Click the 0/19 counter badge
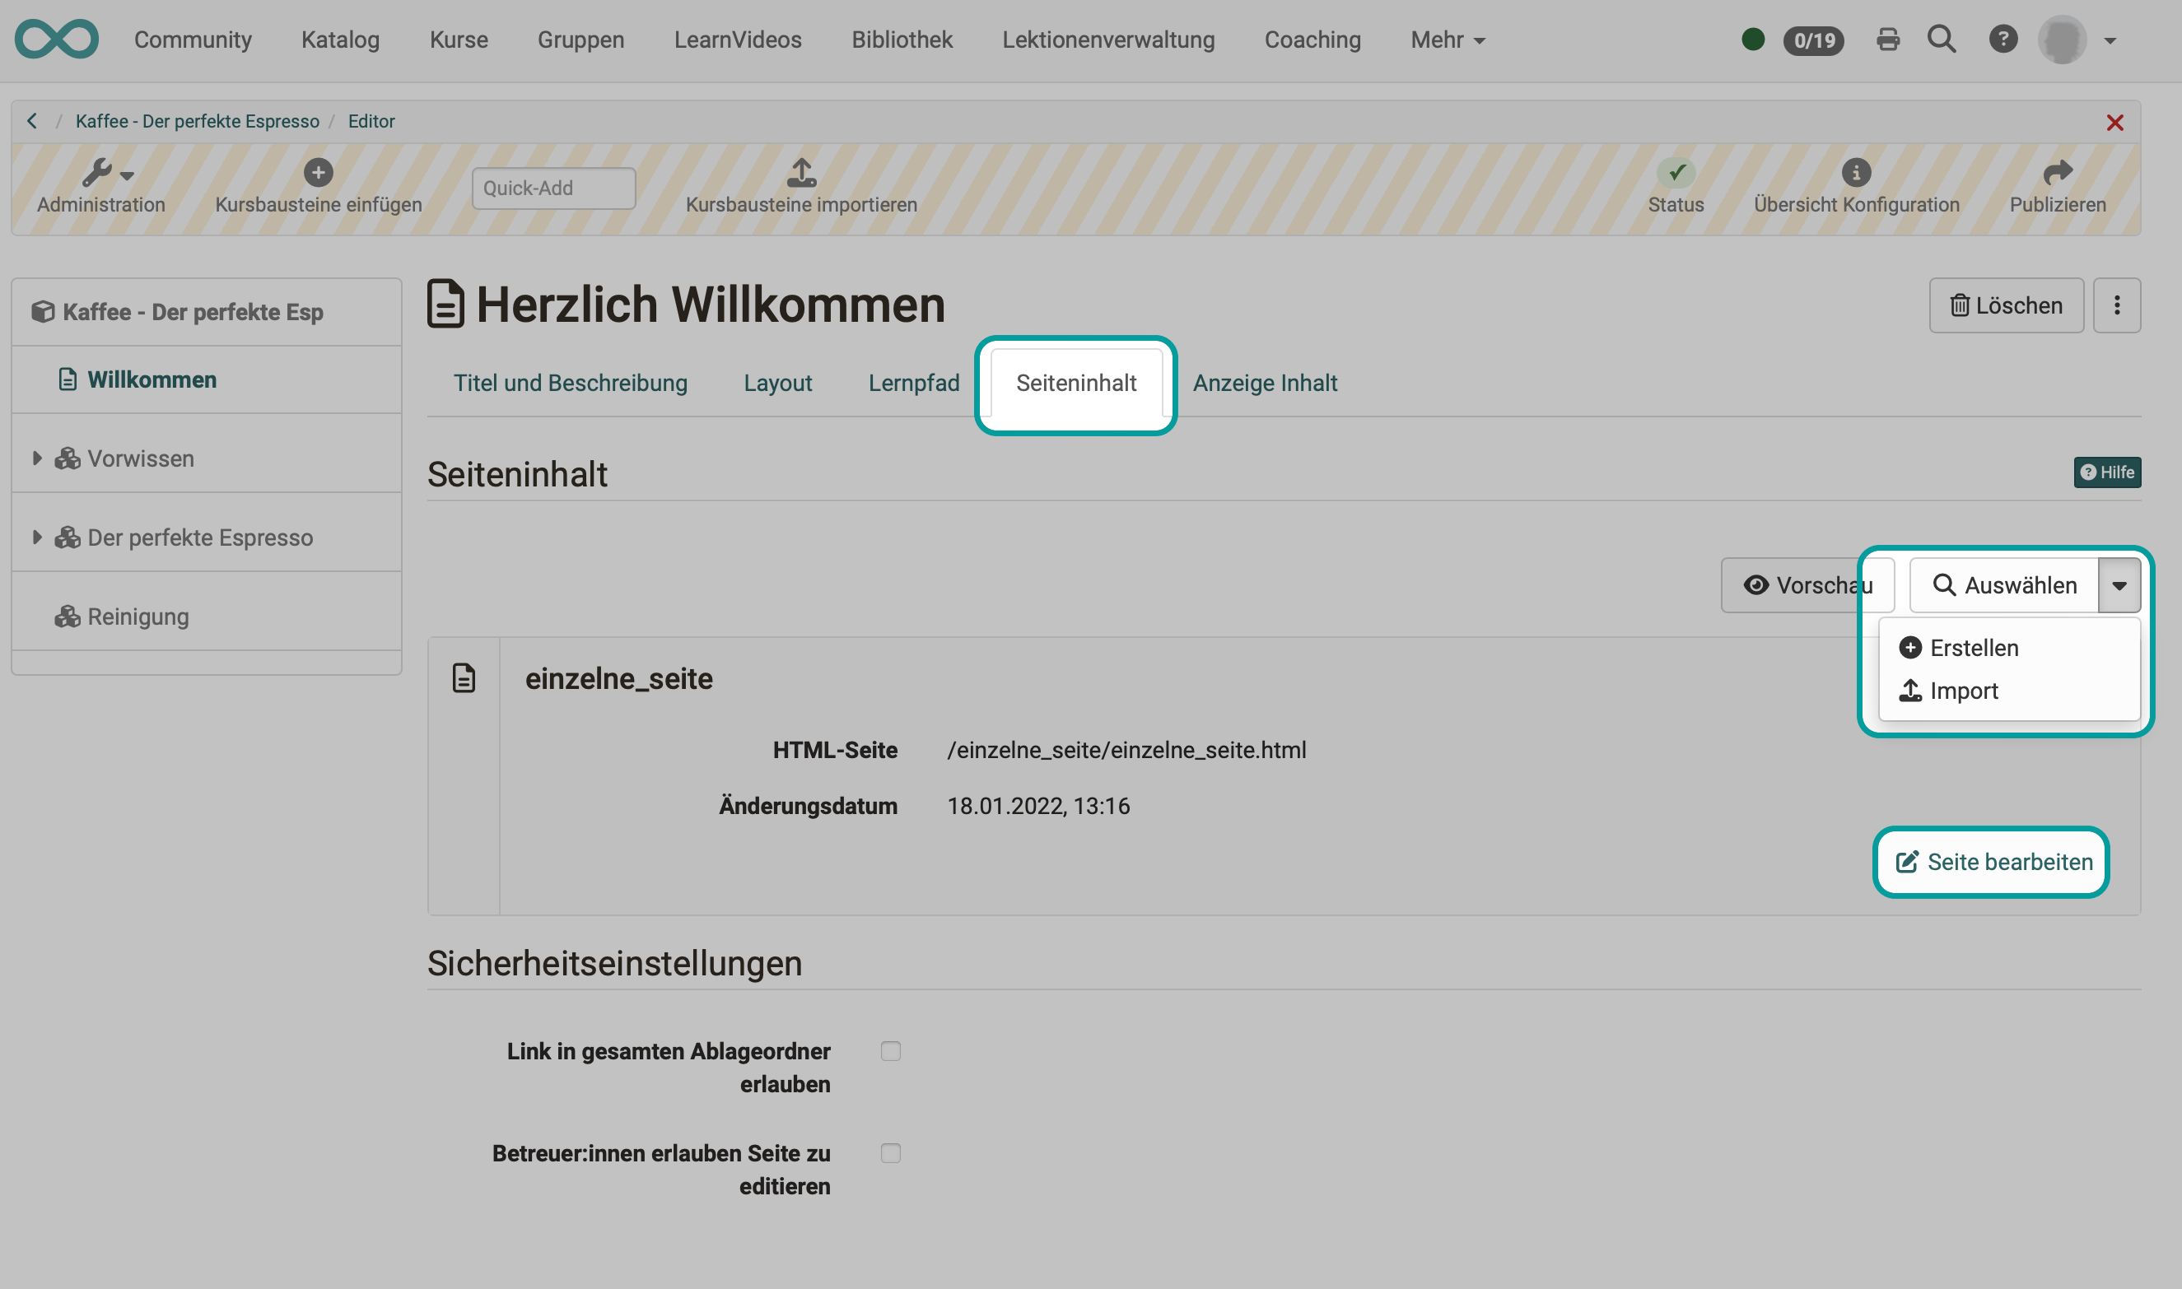 (x=1814, y=39)
